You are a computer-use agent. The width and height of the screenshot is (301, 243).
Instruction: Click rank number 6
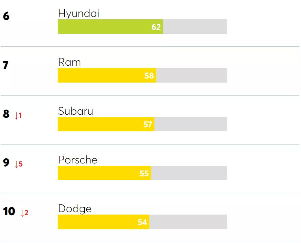click(6, 17)
